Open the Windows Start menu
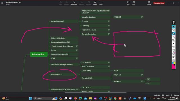The height and width of the screenshot is (101, 180). click(x=30, y=98)
